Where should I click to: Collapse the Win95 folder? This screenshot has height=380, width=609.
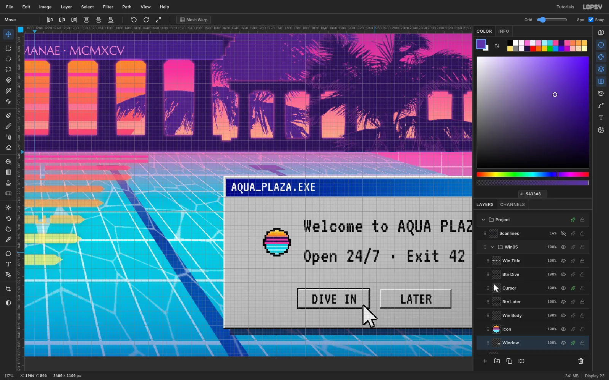[493, 247]
